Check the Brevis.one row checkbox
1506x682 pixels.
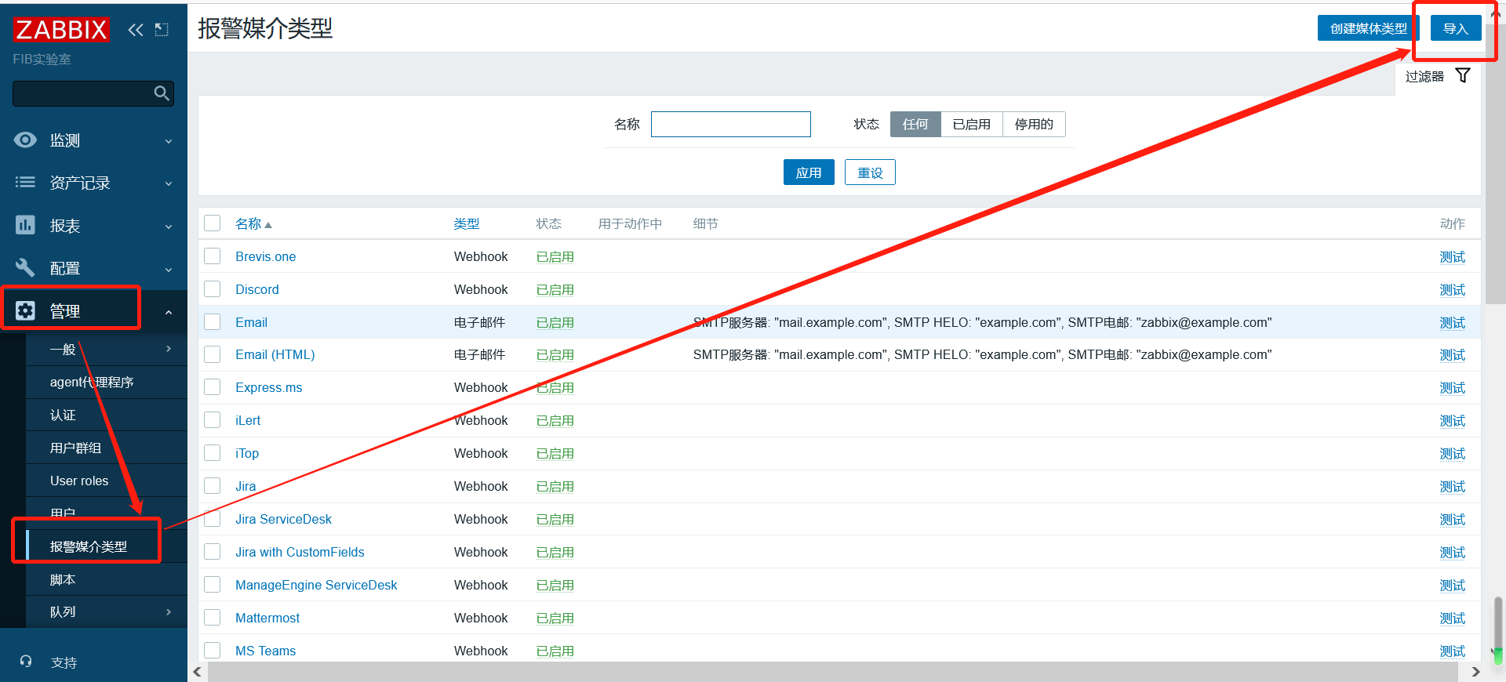tap(212, 256)
